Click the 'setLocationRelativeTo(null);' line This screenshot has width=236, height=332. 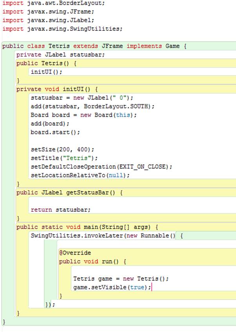pyautogui.click(x=80, y=175)
